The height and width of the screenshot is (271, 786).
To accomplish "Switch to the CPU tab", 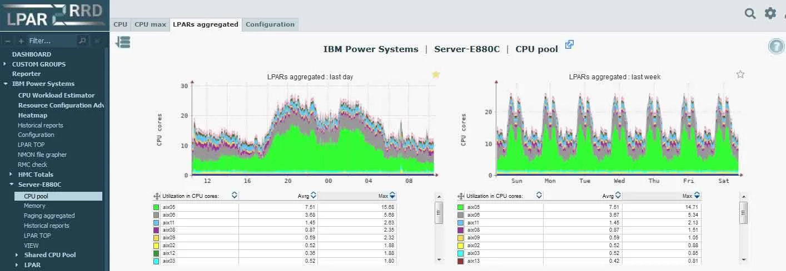I will [121, 24].
